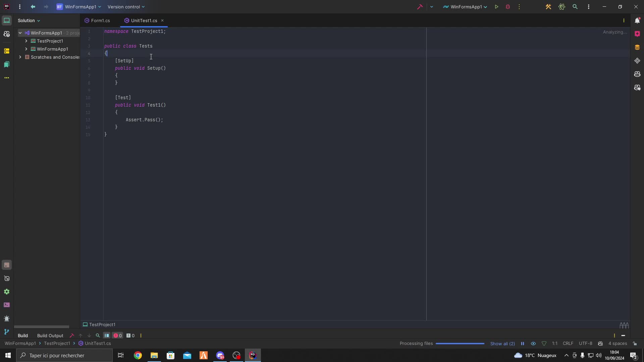Viewport: 644px width, 362px height.
Task: Click the Show all (2) link
Action: pyautogui.click(x=502, y=344)
